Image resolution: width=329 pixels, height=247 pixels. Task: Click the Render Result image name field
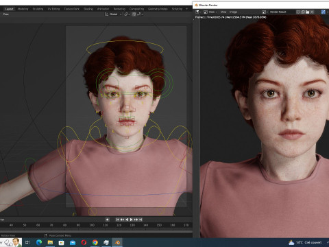click(x=282, y=12)
